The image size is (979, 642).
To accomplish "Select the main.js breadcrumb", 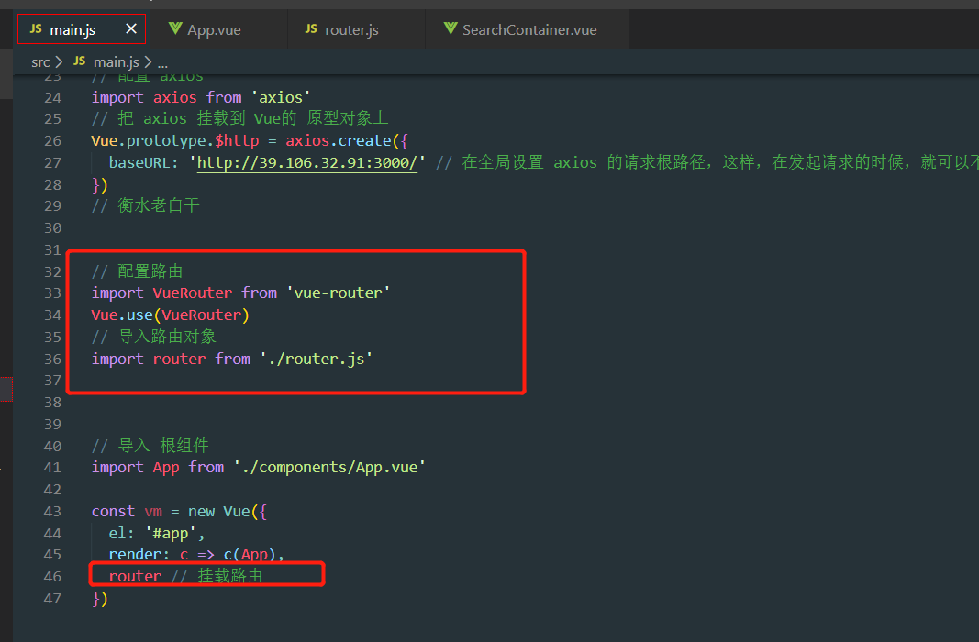I will pyautogui.click(x=117, y=61).
